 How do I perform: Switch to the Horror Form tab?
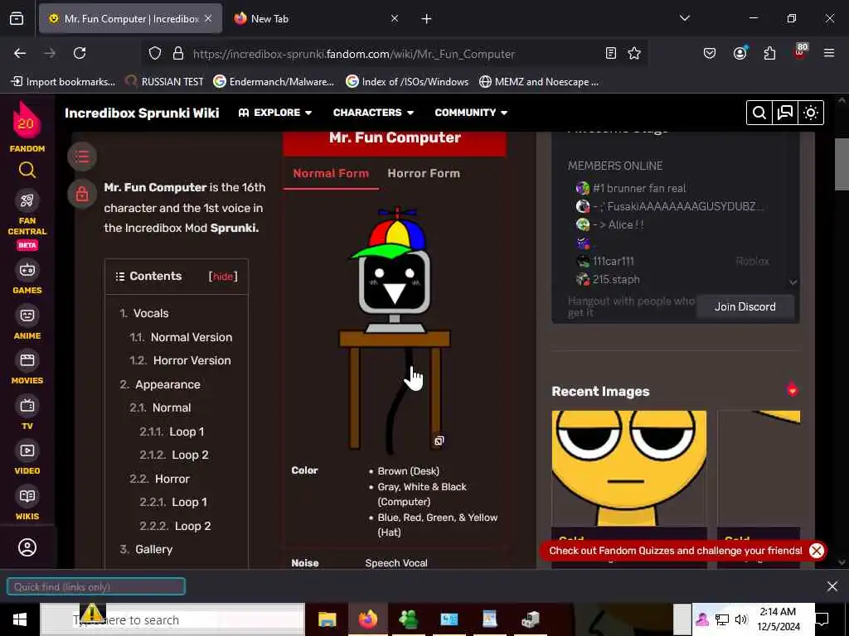click(424, 174)
